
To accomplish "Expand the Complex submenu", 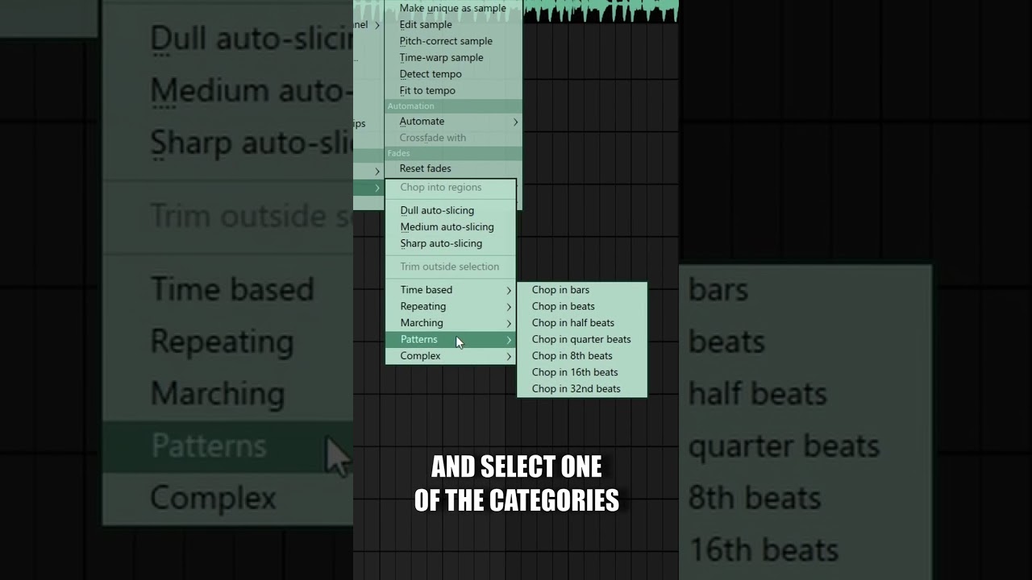I will (450, 356).
